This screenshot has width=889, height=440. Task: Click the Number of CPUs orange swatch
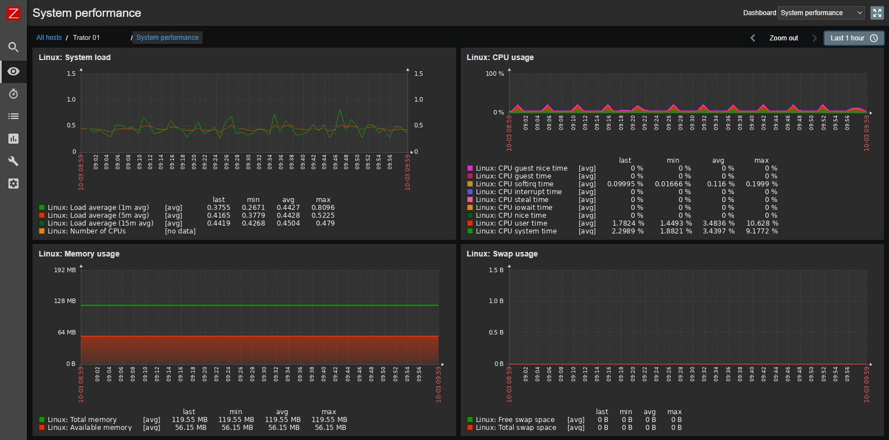(42, 231)
